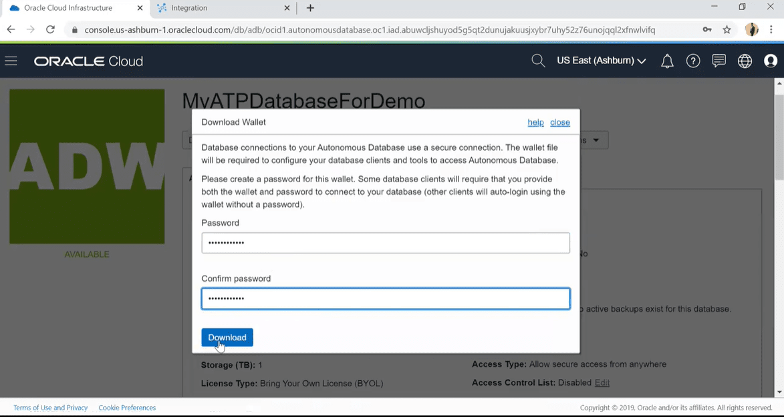Go back with the browser back arrow
Viewport: 784px width, 417px height.
coord(11,29)
